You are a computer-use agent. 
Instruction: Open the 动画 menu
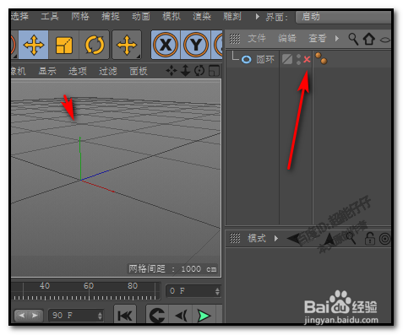(141, 16)
